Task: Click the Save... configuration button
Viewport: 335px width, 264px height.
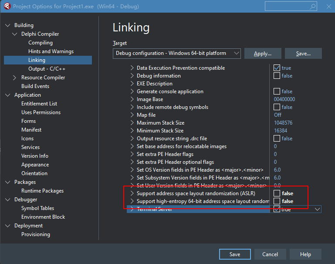Action: pyautogui.click(x=303, y=54)
